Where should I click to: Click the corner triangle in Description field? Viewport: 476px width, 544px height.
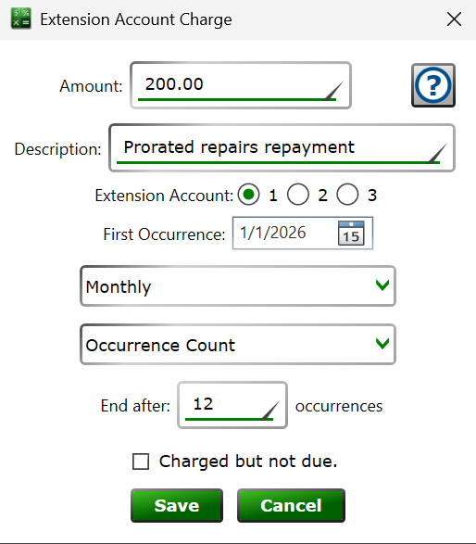pyautogui.click(x=437, y=153)
